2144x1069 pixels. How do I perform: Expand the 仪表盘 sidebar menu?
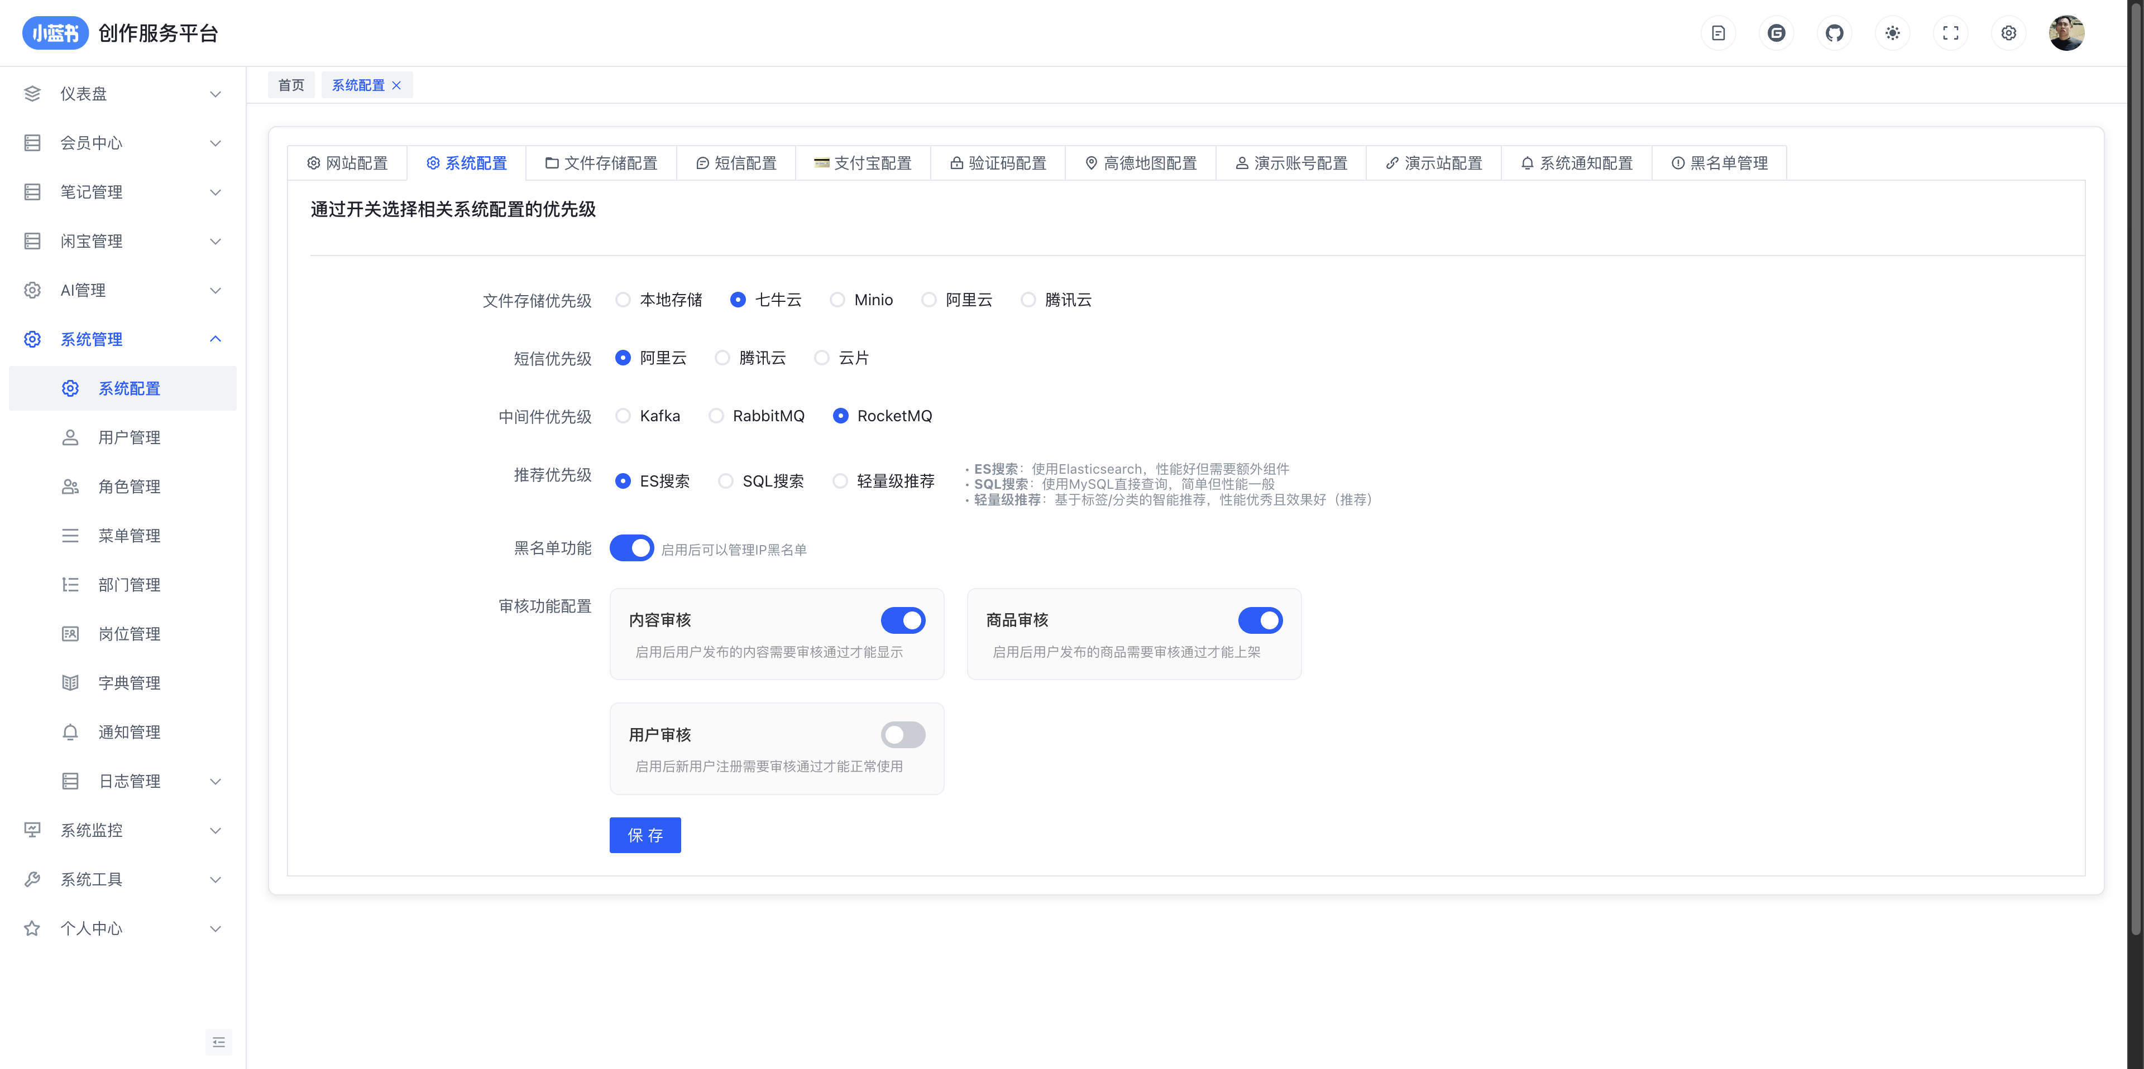click(122, 94)
